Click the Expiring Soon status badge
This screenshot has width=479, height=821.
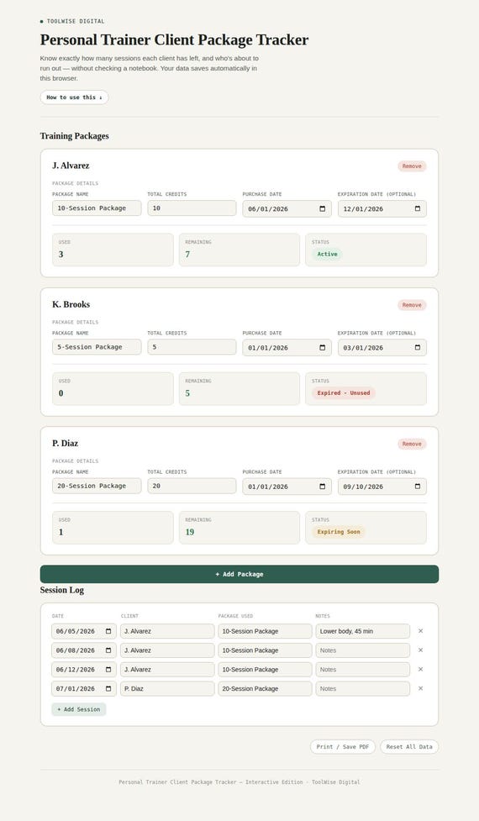339,531
